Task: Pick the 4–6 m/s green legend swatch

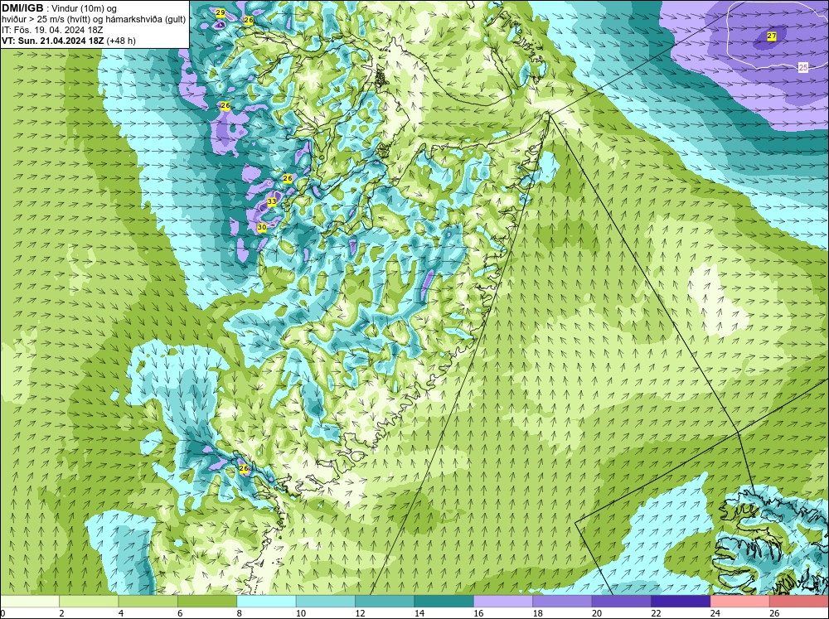Action: [x=148, y=601]
